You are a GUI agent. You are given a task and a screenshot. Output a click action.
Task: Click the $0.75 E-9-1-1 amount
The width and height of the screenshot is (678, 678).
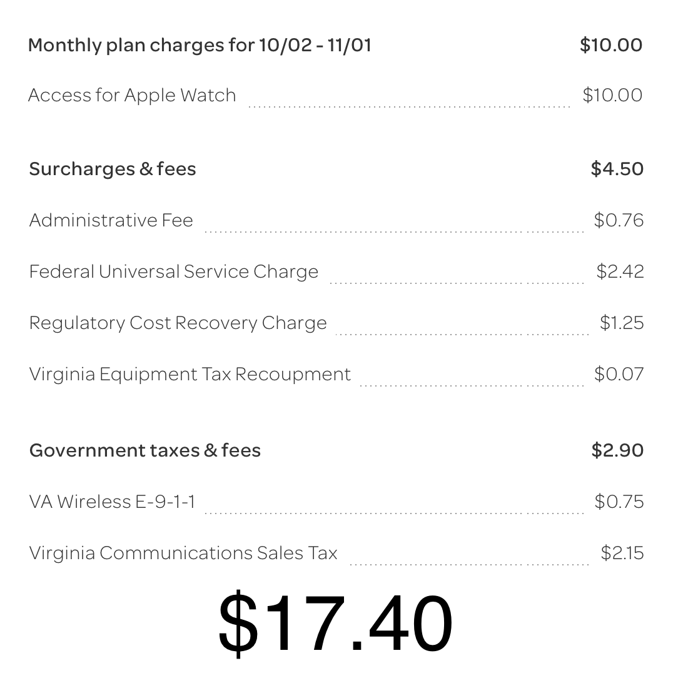point(619,502)
